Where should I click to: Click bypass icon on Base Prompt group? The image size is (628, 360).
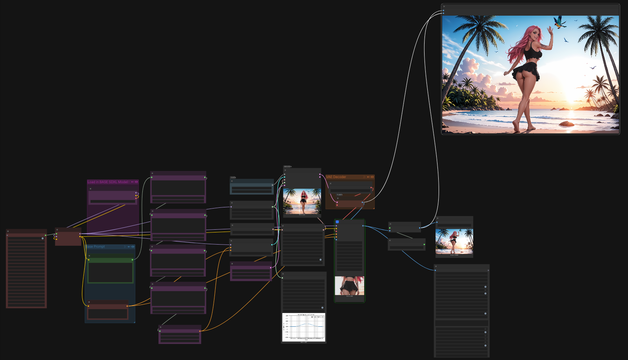129,247
